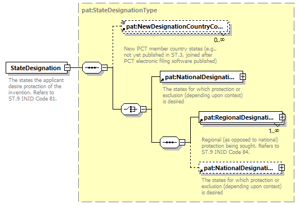The height and width of the screenshot is (205, 300).
Task: Select the first sequence compositor symbol
Action: tap(92, 67)
